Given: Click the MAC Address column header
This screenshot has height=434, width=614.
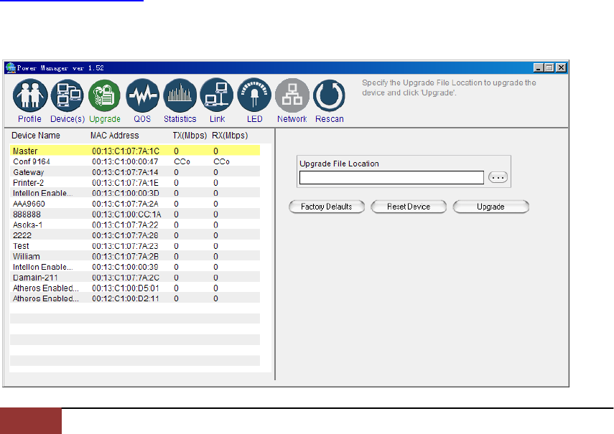Looking at the screenshot, I should (x=115, y=136).
